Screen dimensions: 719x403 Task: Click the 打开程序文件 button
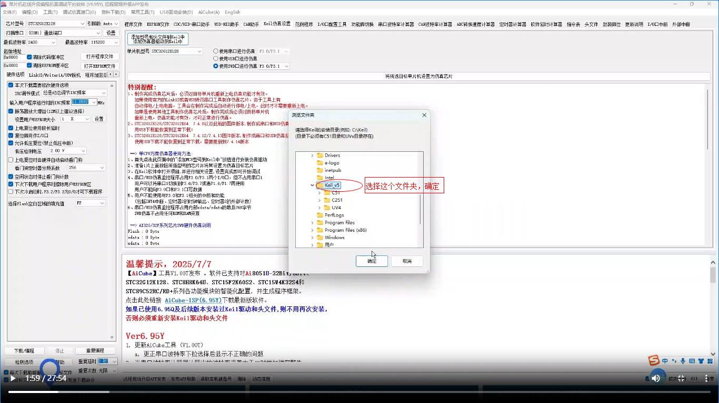point(99,57)
